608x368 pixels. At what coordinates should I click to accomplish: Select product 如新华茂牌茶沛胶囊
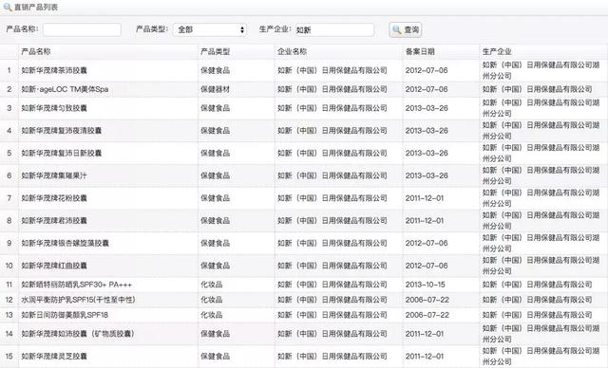coord(54,70)
